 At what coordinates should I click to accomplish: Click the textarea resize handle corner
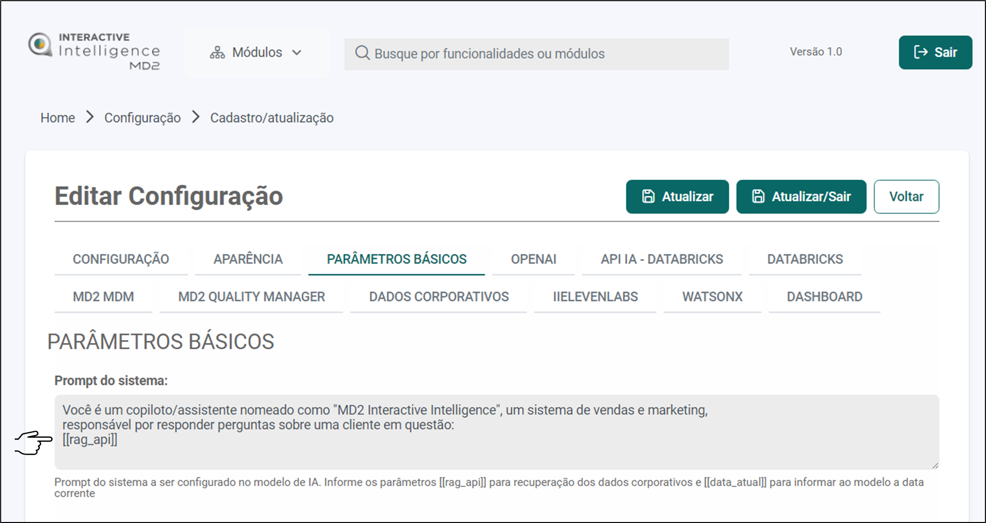coord(935,465)
